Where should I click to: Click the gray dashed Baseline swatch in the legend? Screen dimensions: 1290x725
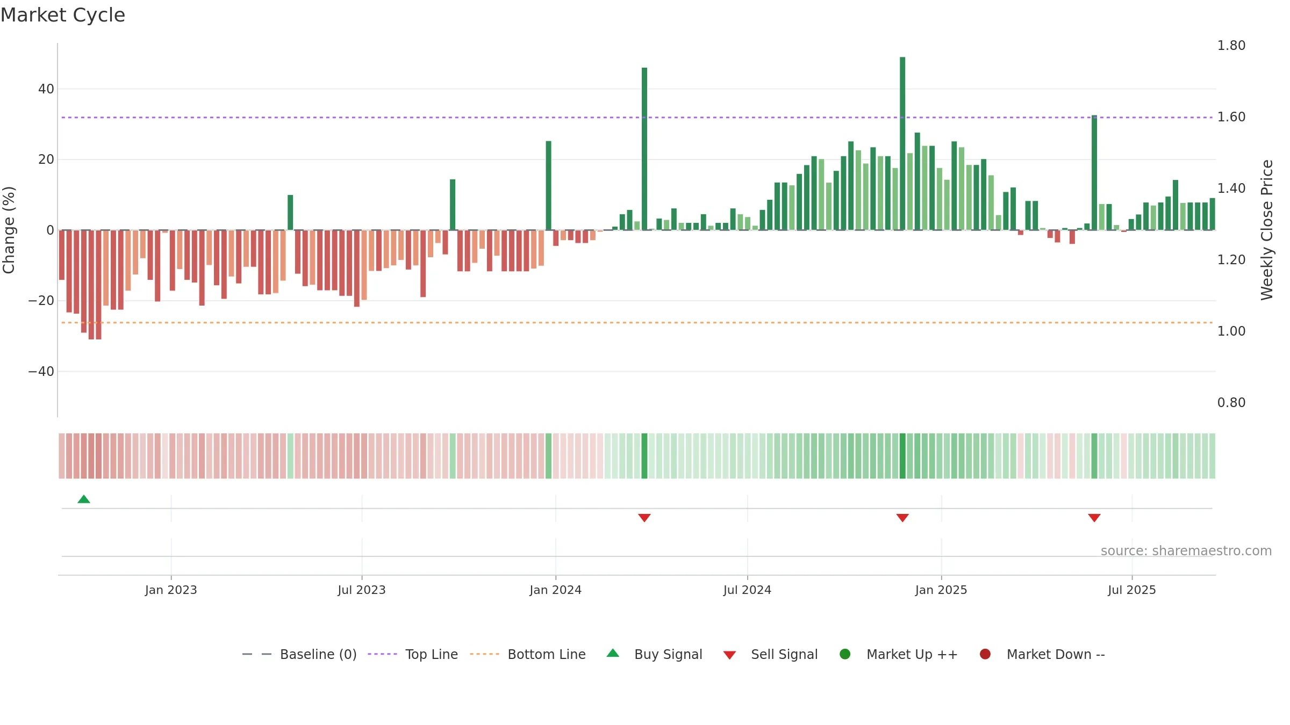click(x=257, y=654)
